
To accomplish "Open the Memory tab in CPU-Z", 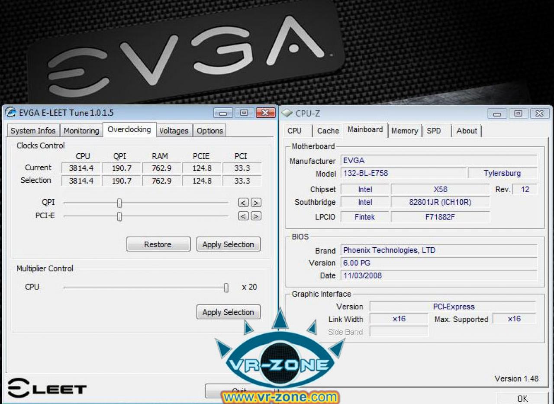I will [405, 130].
